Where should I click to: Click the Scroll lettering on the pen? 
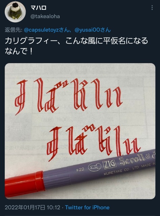(132, 160)
